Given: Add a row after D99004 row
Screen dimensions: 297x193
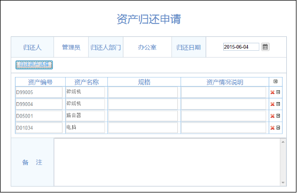Looking at the screenshot, I should click(x=278, y=104).
